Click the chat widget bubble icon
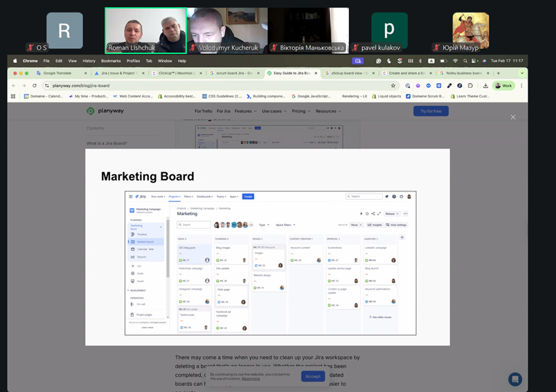Screen dimensions: 556x392 click(514, 379)
